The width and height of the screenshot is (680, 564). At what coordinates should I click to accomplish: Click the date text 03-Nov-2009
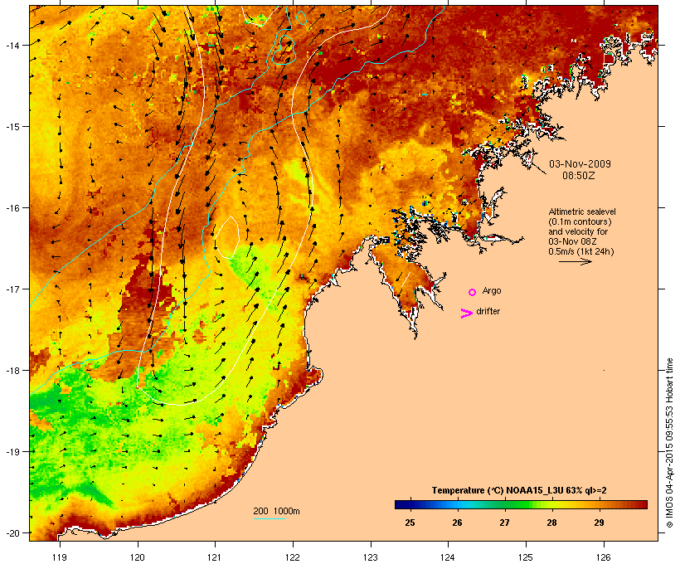click(580, 164)
